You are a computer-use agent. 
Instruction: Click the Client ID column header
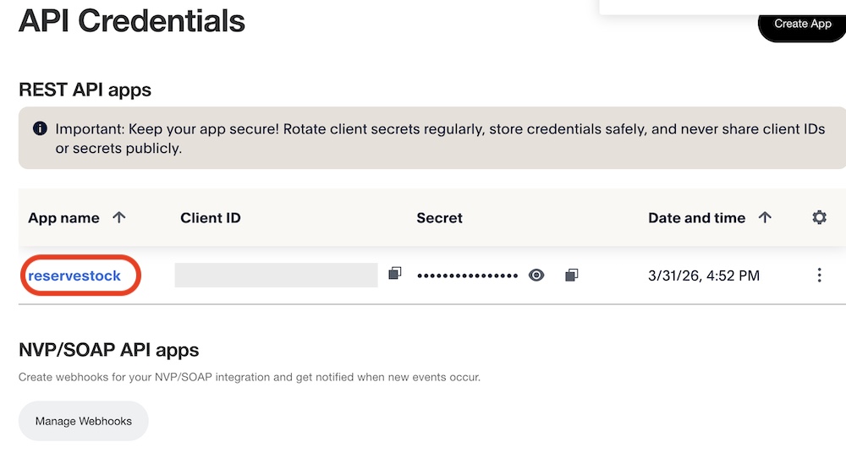coord(211,218)
